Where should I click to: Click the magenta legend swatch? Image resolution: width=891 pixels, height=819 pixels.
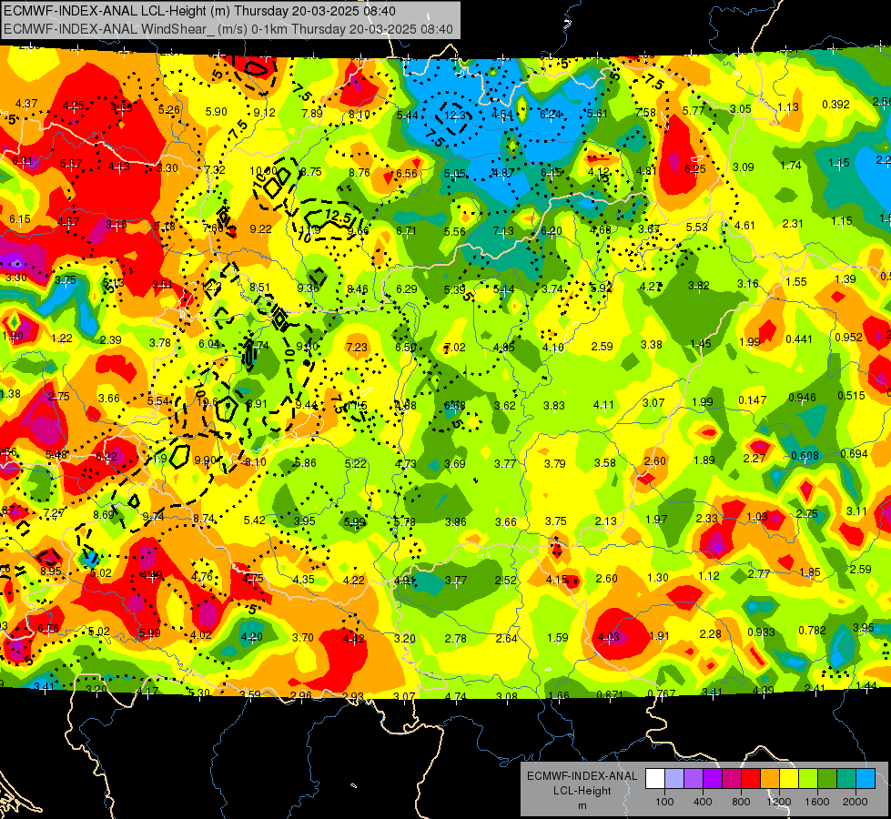pyautogui.click(x=732, y=779)
